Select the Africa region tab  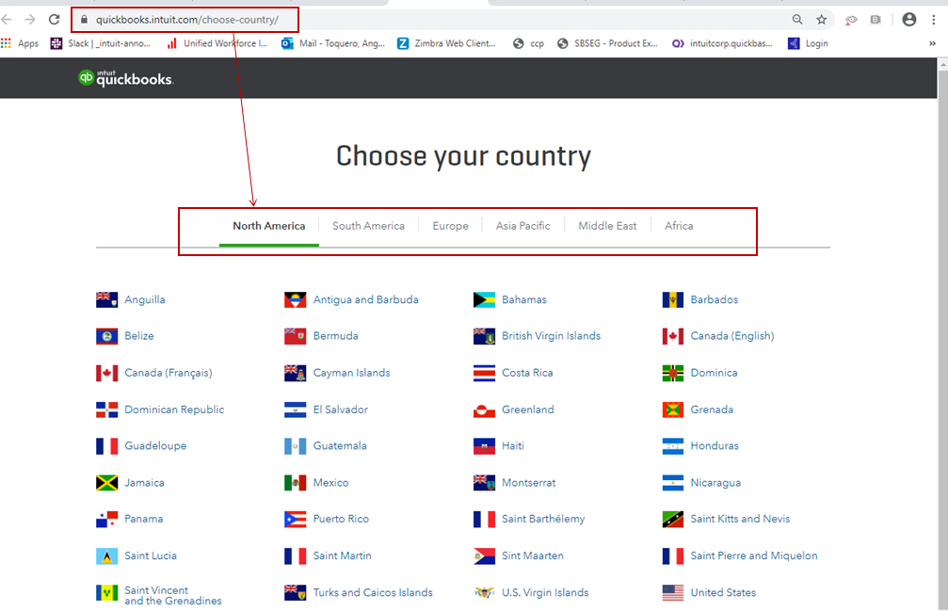(679, 226)
